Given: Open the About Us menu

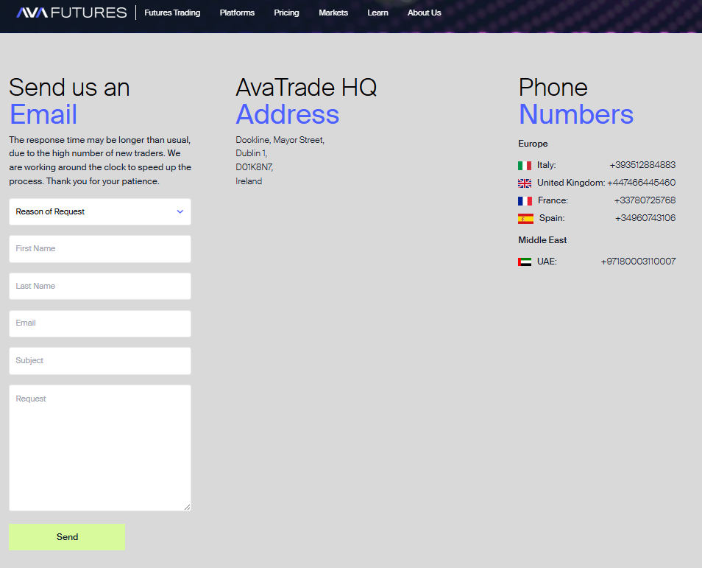Looking at the screenshot, I should [x=425, y=13].
